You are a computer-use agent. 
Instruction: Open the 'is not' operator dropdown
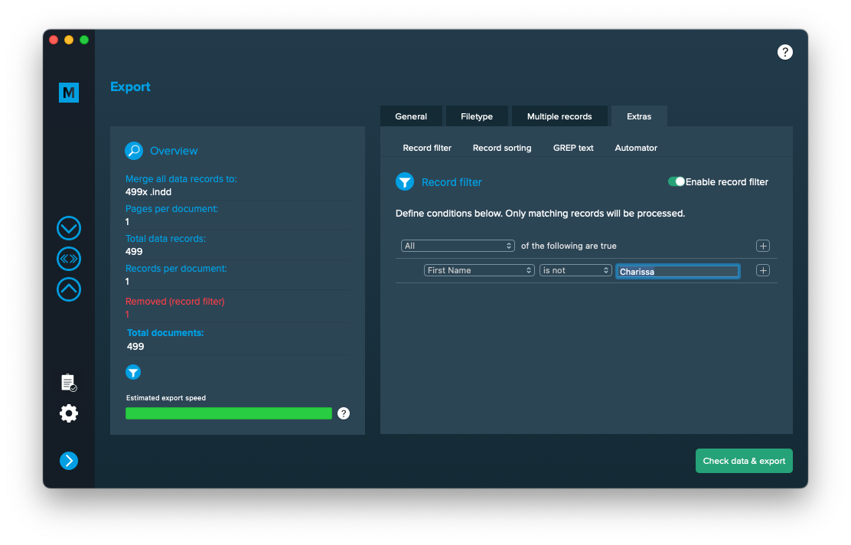575,270
